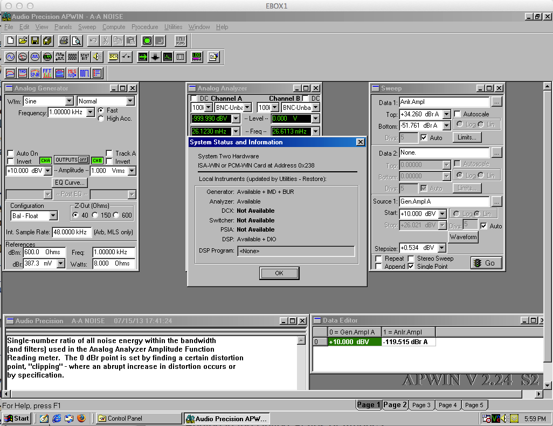Open the Normal waveform type dropdown

(130, 101)
